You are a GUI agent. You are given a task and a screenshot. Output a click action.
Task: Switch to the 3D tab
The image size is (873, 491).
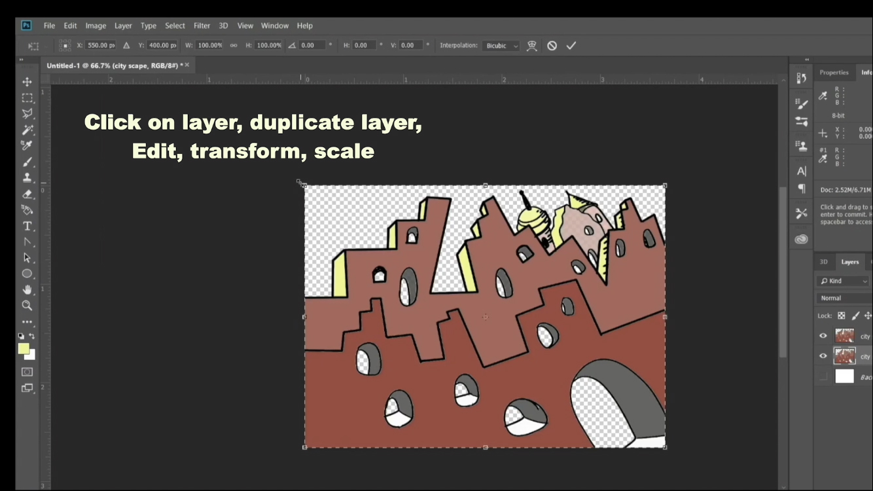click(824, 261)
